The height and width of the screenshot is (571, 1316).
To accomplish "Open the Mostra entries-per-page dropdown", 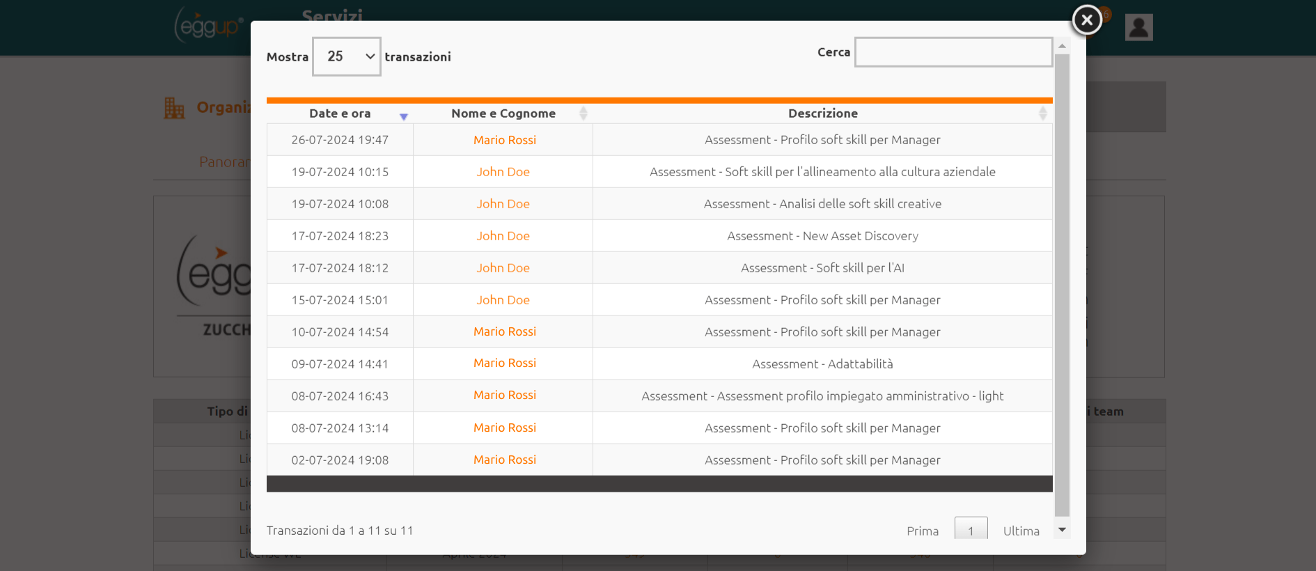I will pos(347,56).
